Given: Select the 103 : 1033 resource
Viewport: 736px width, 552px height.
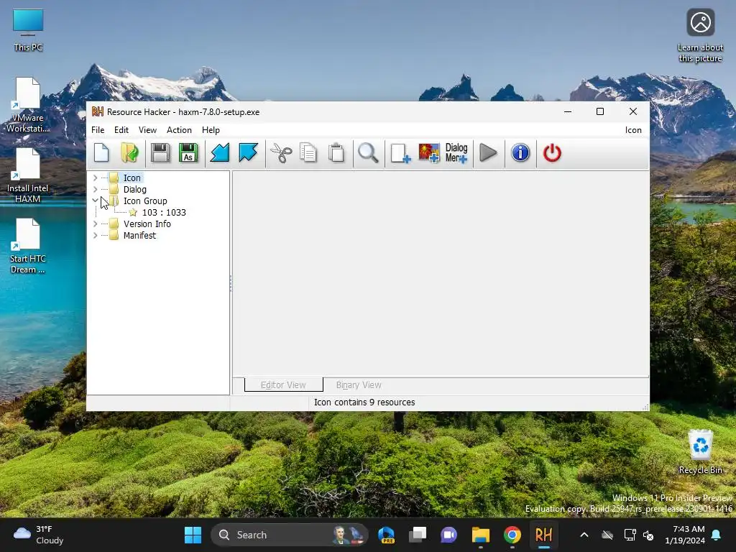Looking at the screenshot, I should (x=164, y=213).
